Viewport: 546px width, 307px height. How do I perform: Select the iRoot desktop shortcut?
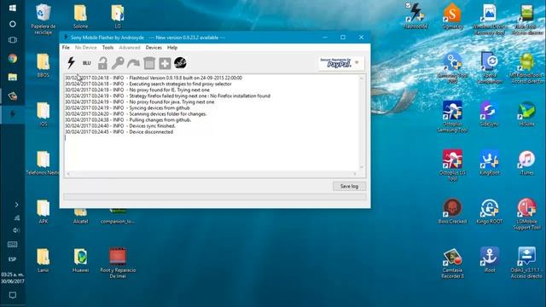pos(489,259)
